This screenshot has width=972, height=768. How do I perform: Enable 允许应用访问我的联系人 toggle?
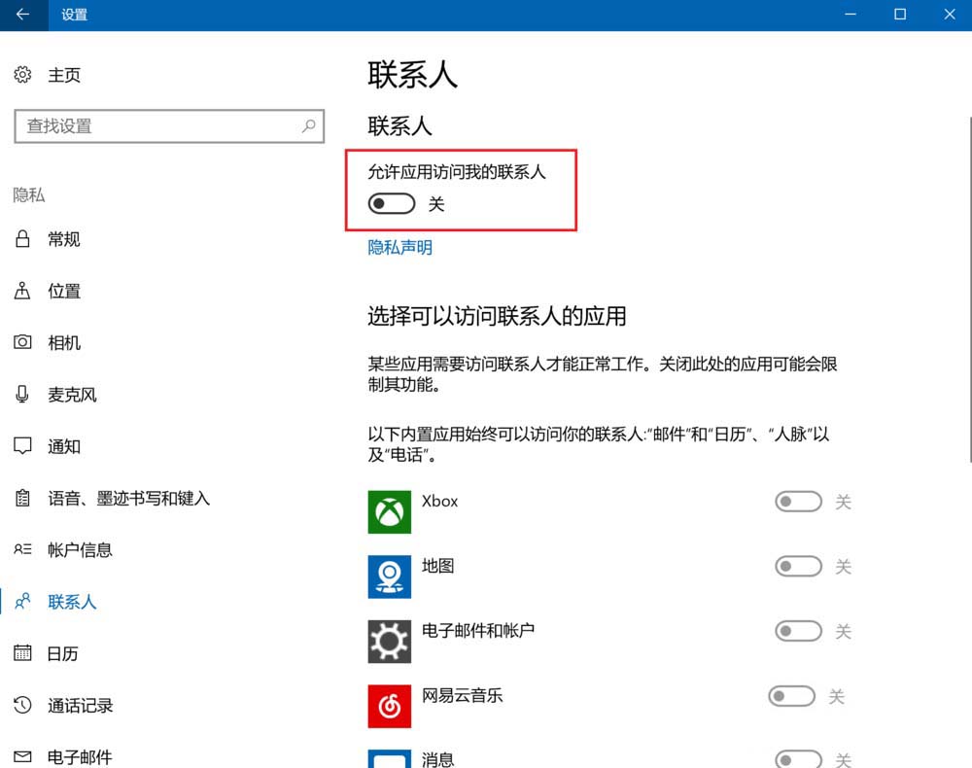[x=392, y=204]
